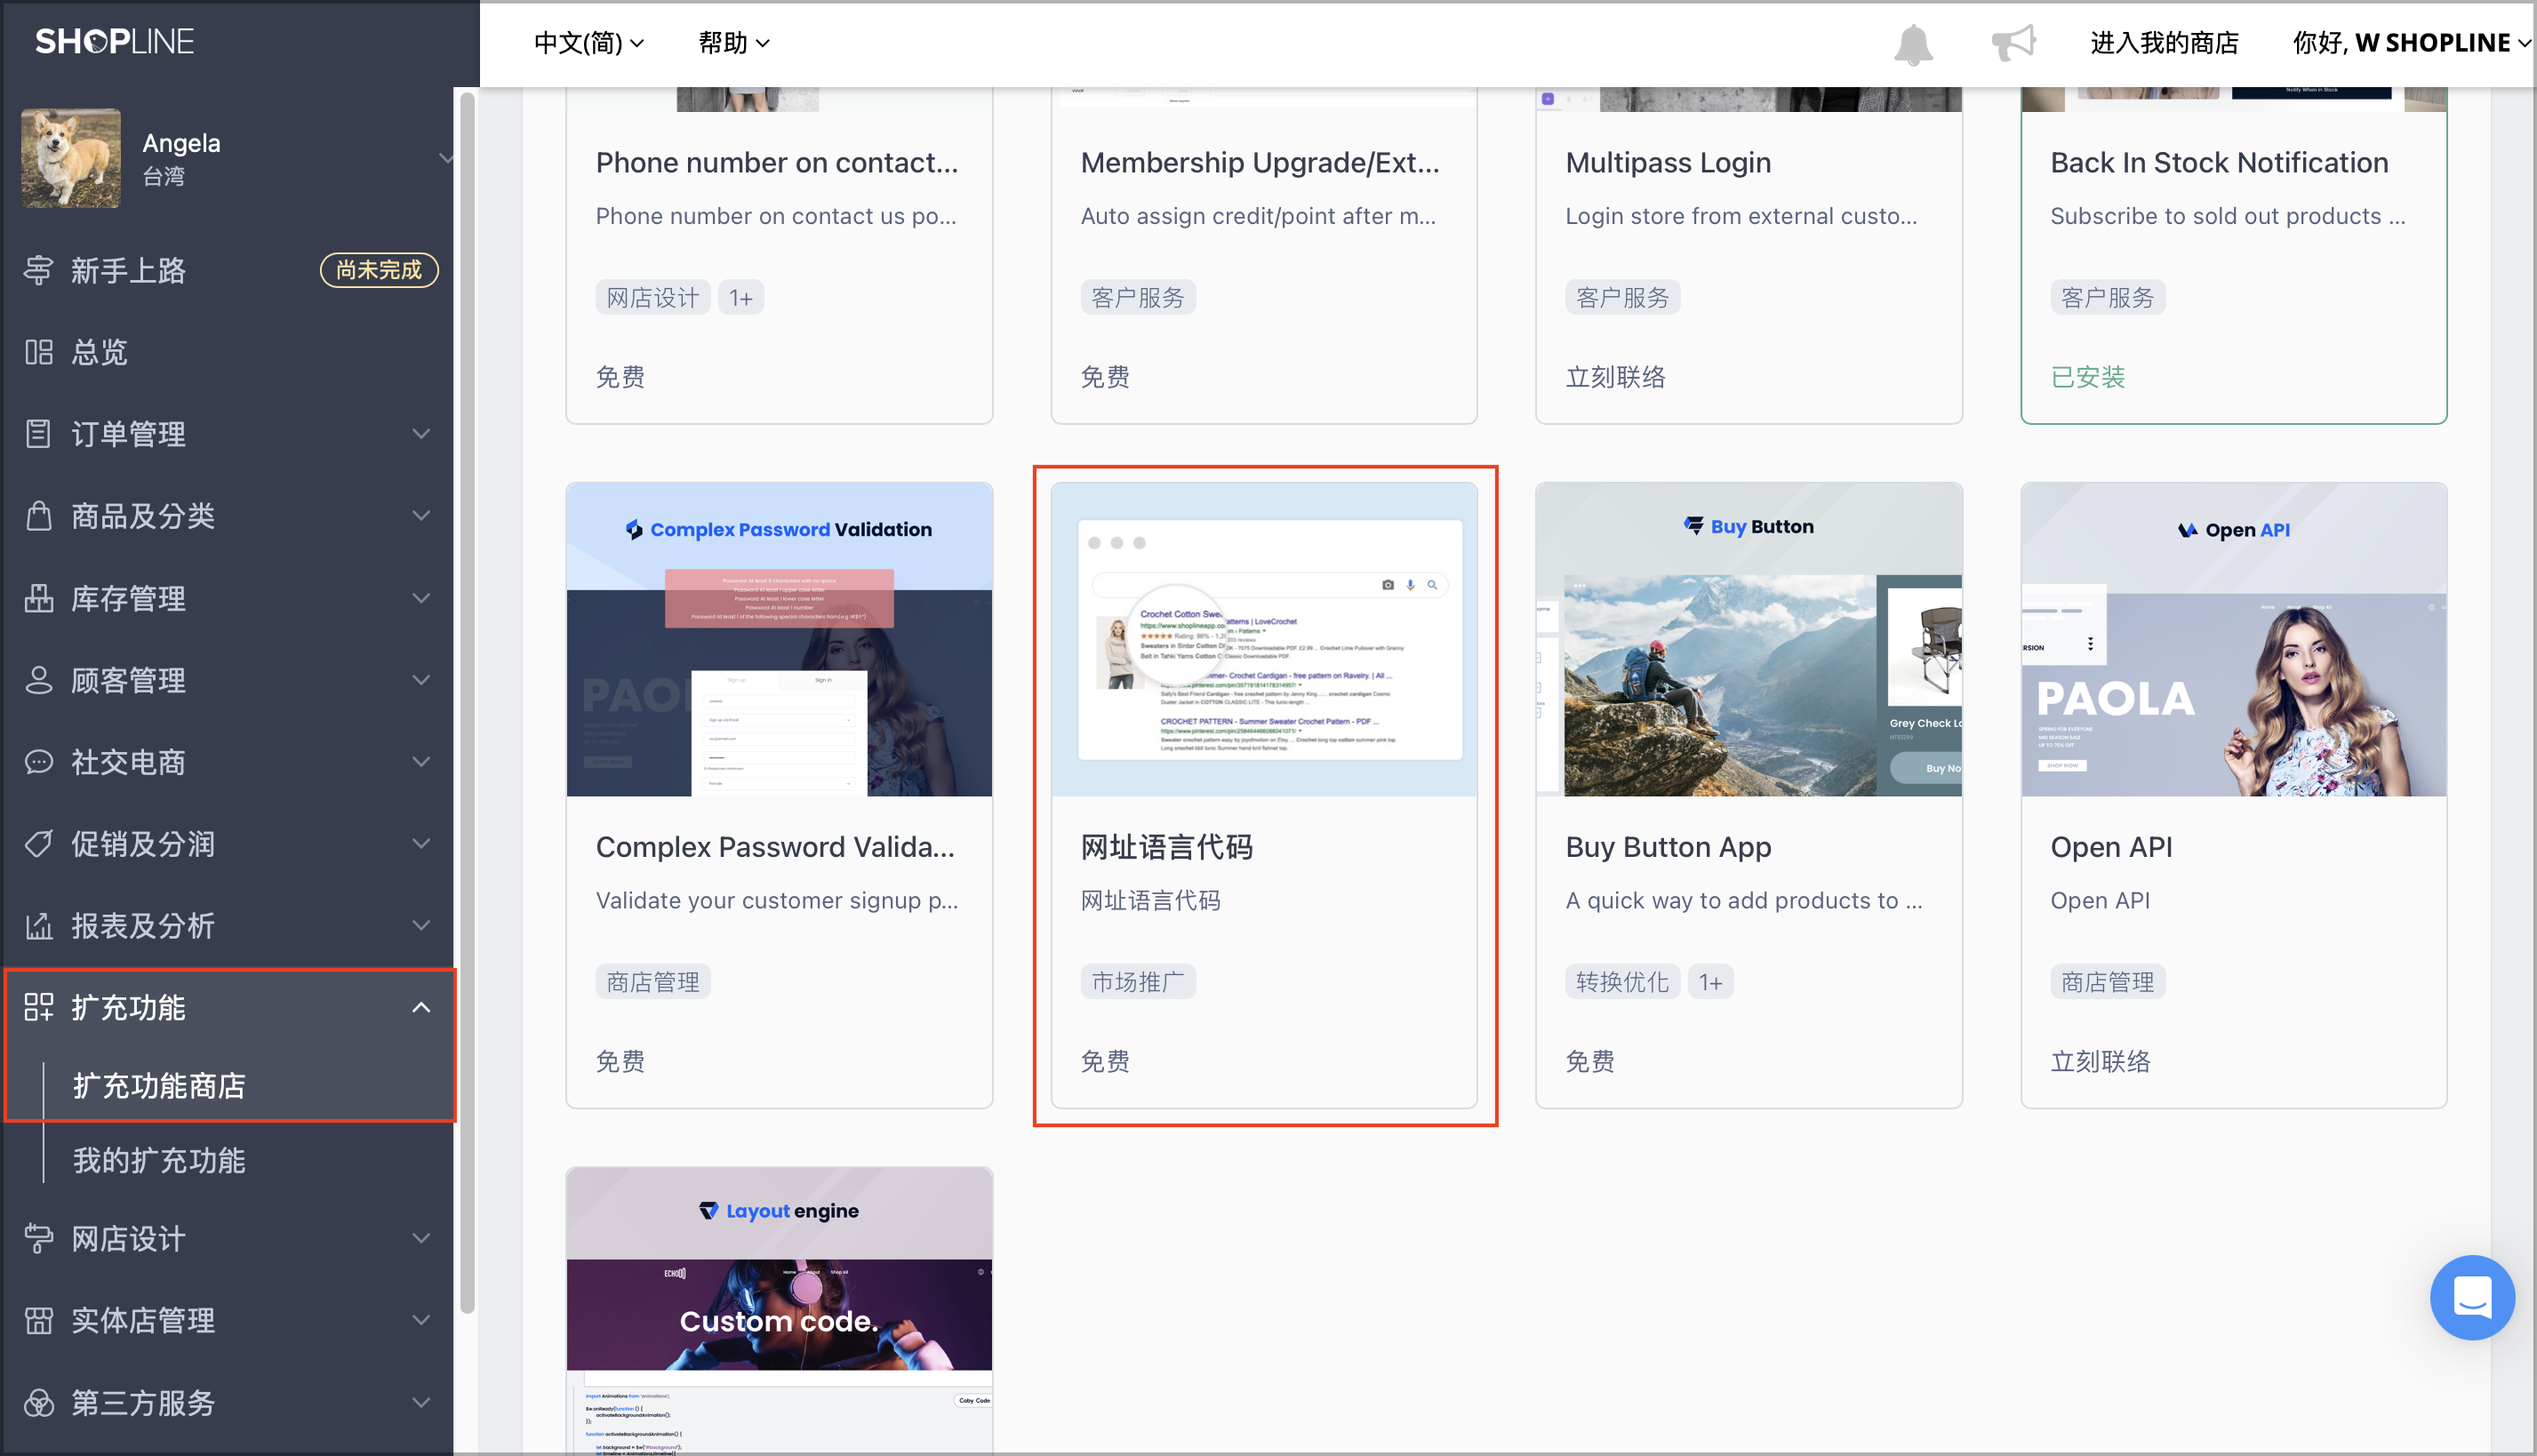Screen dimensions: 2537x1456
Task: Open the Complex Password Validation app title
Action: [x=775, y=847]
